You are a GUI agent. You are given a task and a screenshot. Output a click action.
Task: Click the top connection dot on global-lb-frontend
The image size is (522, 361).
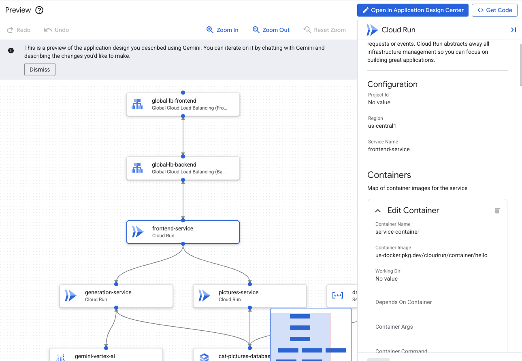point(183,93)
